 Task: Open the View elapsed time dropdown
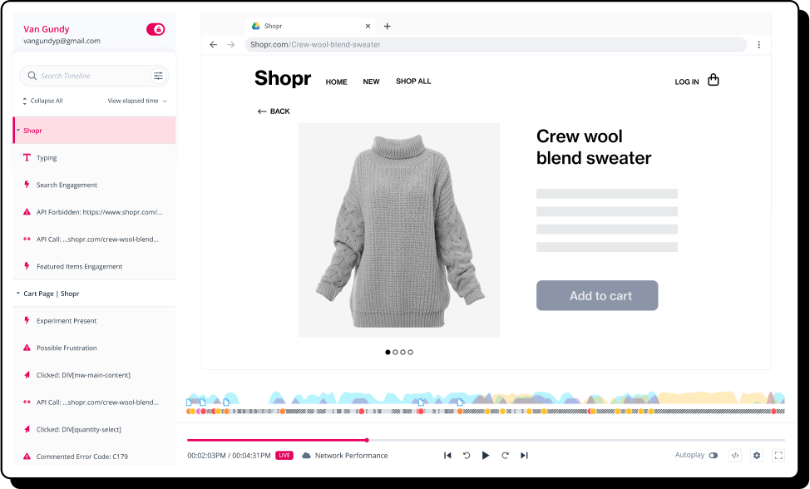(137, 101)
